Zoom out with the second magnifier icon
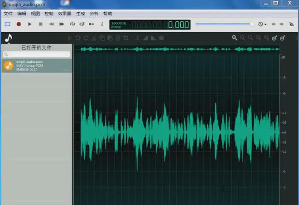The image size is (299, 205). point(242,38)
